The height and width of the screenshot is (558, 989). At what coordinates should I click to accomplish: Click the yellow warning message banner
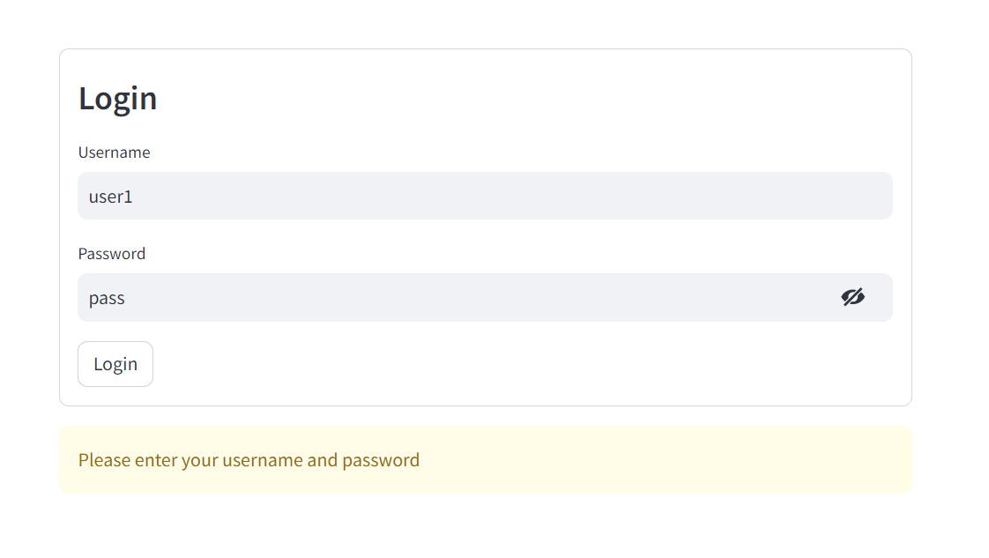point(486,459)
